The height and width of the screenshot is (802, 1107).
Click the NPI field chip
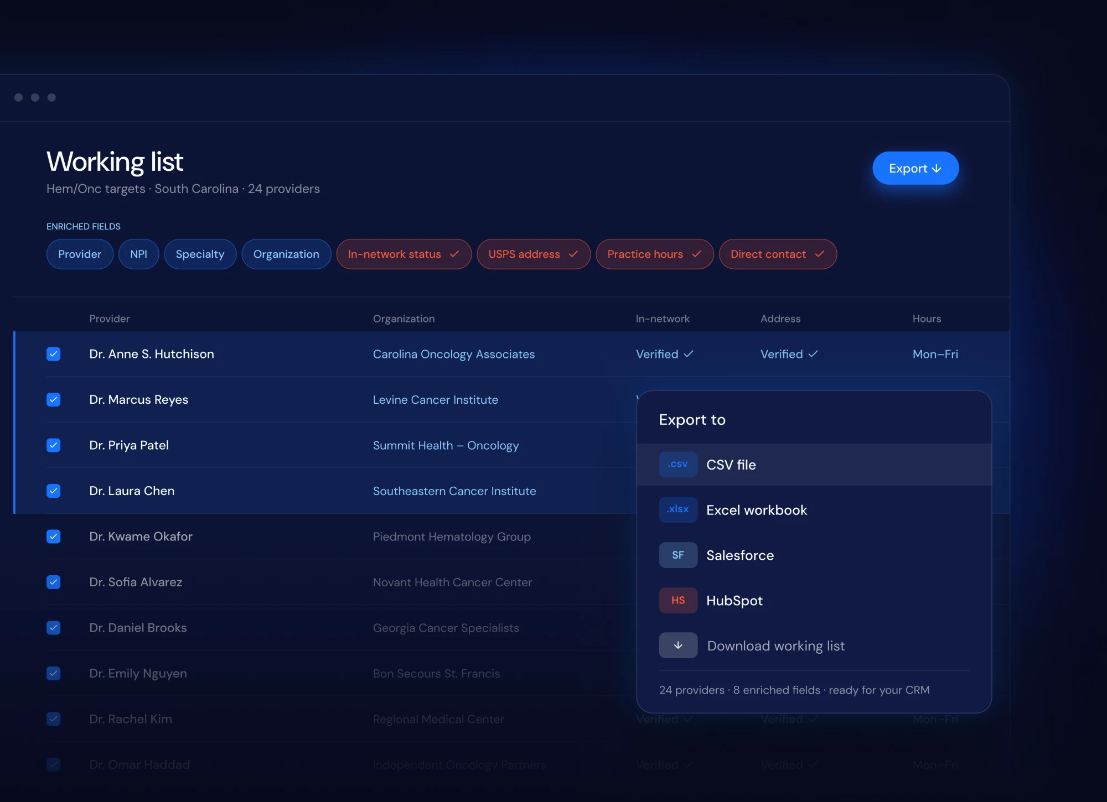[138, 254]
